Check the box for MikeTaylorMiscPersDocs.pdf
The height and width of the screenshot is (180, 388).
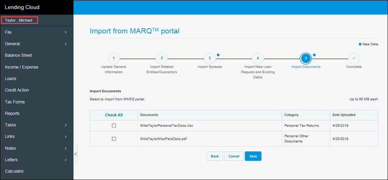point(114,139)
